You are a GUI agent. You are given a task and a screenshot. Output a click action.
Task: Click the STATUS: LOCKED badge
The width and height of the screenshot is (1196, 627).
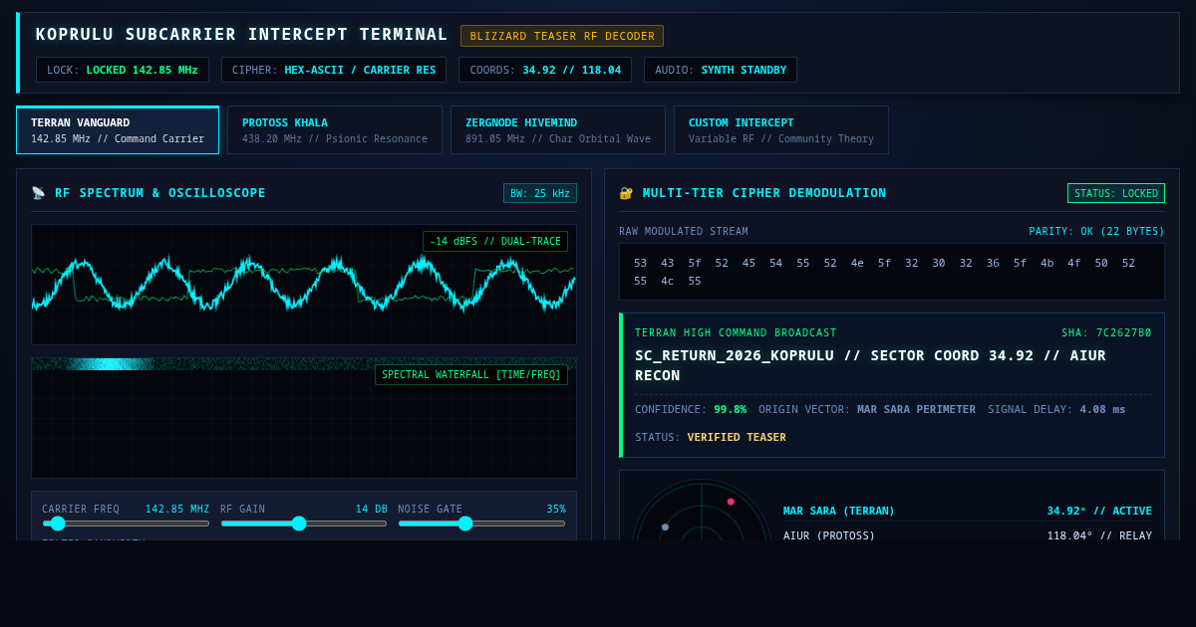tap(1116, 193)
